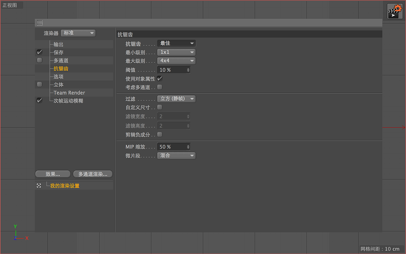Click the 正视图 viewport label
This screenshot has width=406, height=254.
(10, 5)
